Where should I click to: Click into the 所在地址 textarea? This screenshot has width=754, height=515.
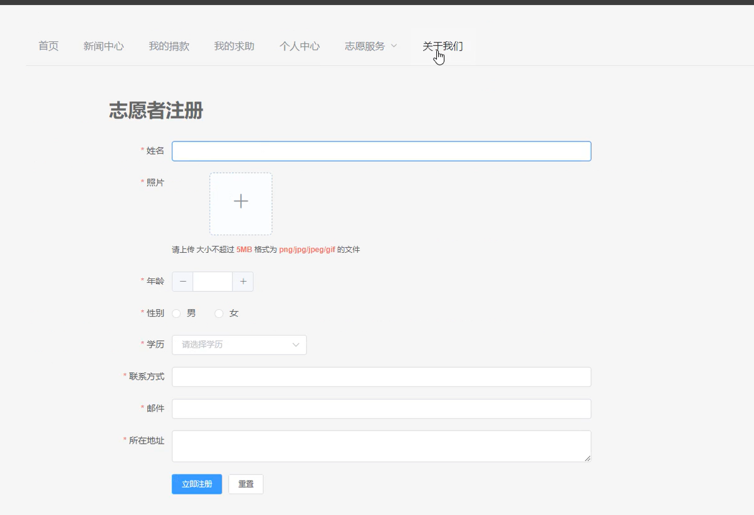pos(381,446)
